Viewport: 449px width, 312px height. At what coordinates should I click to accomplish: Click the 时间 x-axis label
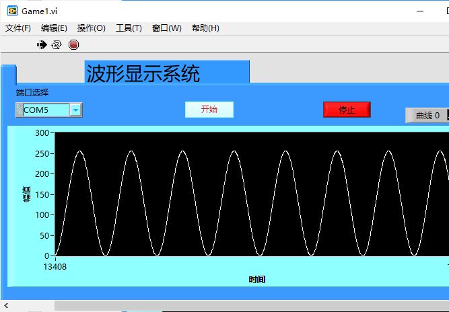pos(257,280)
